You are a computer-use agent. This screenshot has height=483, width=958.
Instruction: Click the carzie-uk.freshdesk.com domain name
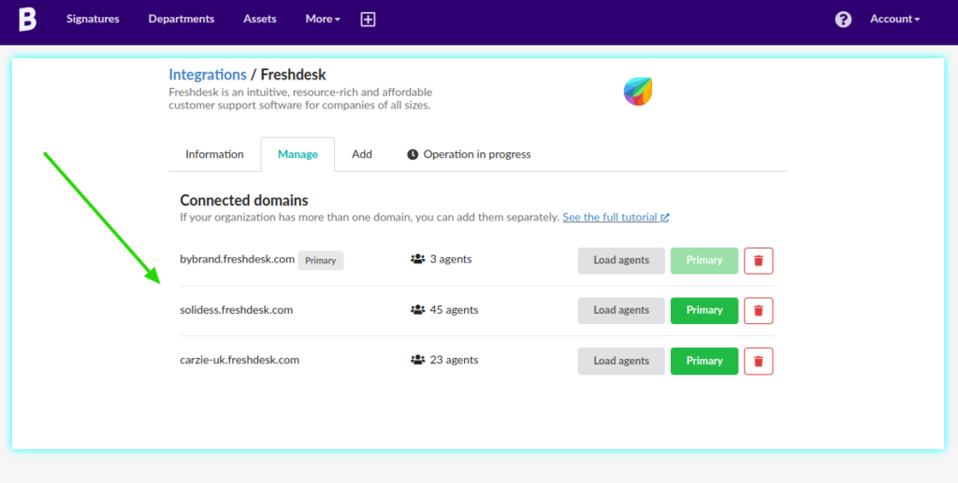[x=239, y=360]
